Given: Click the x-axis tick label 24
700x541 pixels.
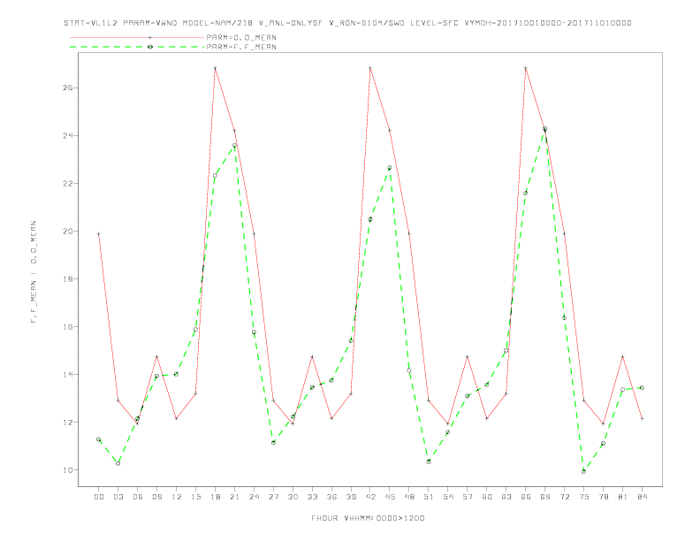Looking at the screenshot, I should point(254,497).
